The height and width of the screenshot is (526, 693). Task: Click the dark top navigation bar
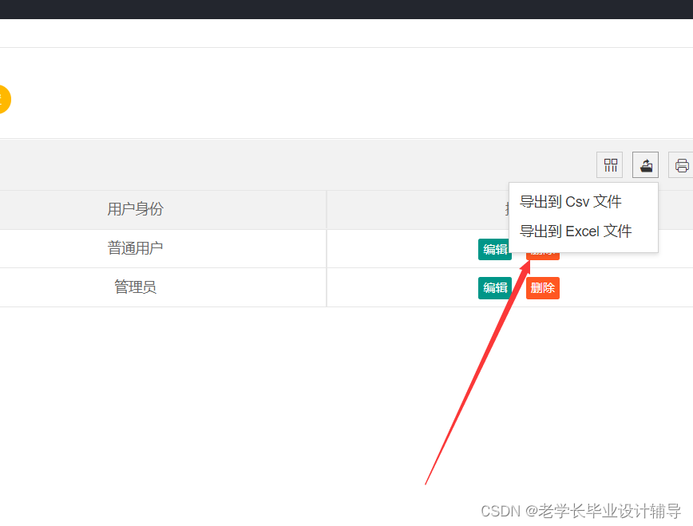[x=346, y=10]
